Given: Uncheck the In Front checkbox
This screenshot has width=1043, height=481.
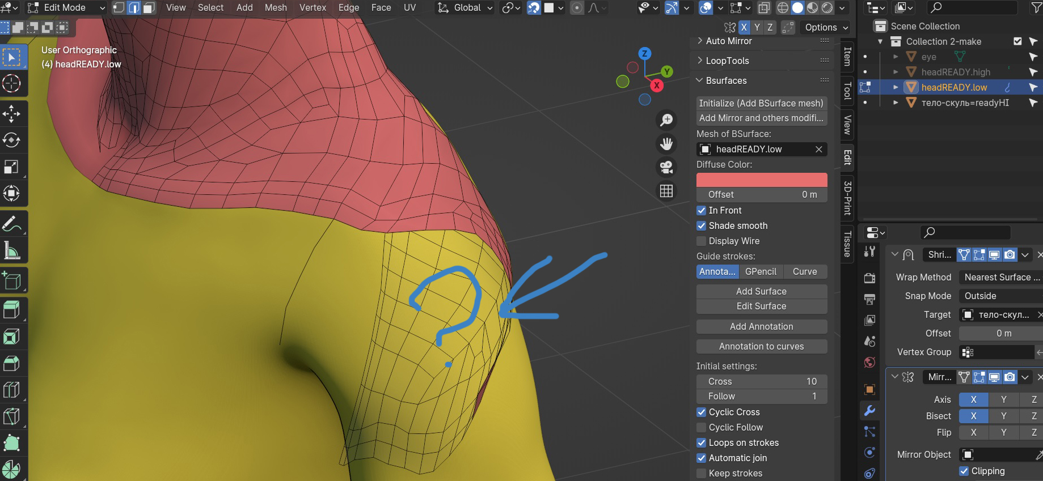Looking at the screenshot, I should point(702,210).
